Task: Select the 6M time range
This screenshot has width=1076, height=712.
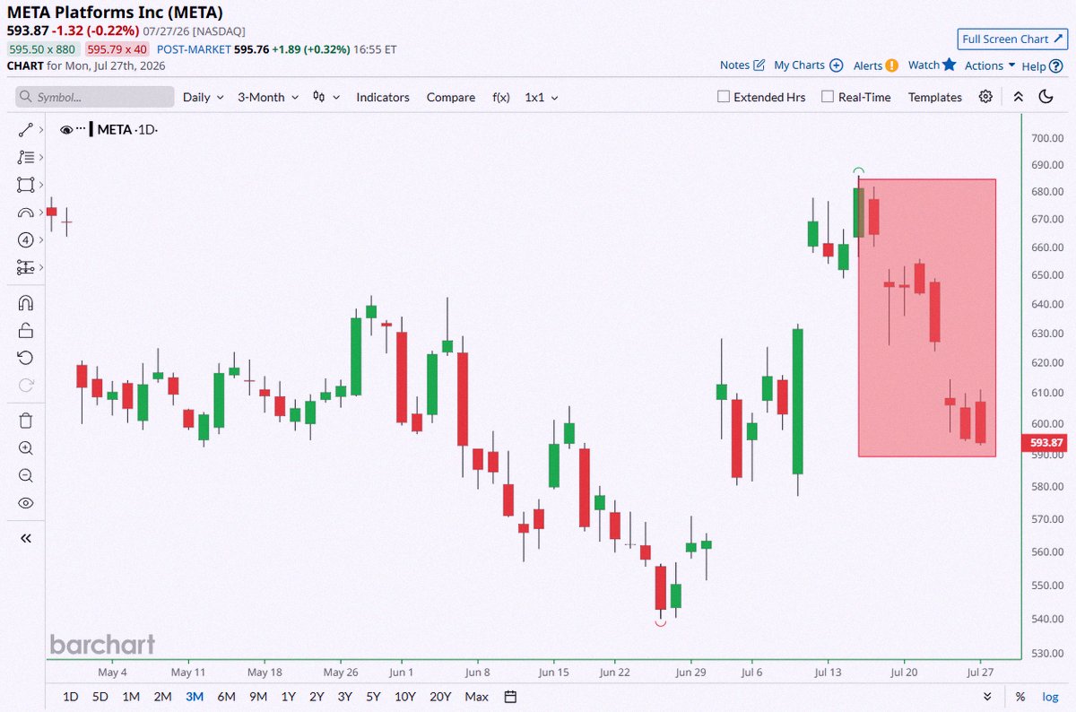Action: pos(226,697)
